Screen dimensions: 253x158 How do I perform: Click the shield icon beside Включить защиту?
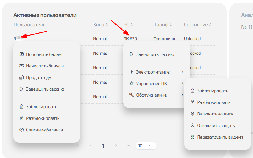192,114
